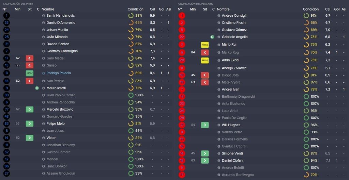Open Daniel Ciofani player name link
Image resolution: width=349 pixels, height=180 pixels.
232,161
